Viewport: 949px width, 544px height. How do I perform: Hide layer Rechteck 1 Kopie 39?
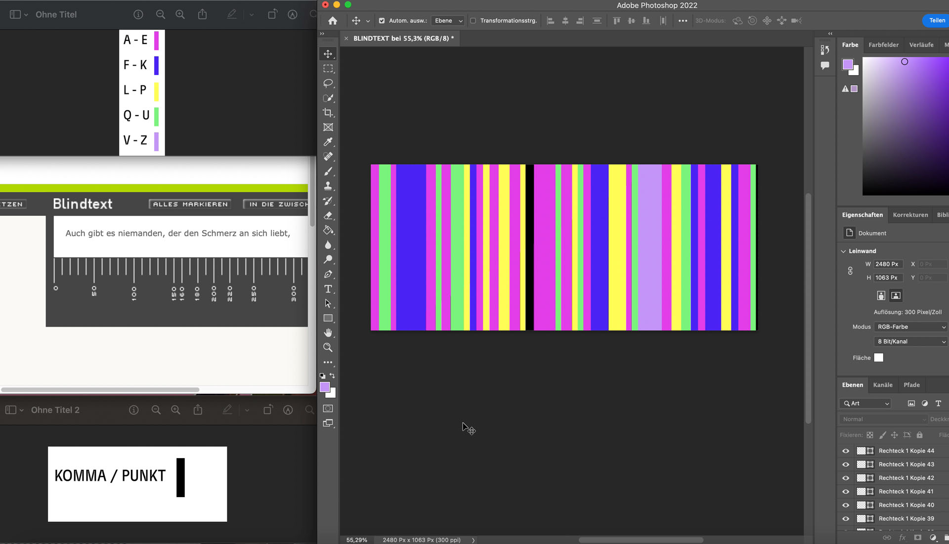tap(846, 519)
